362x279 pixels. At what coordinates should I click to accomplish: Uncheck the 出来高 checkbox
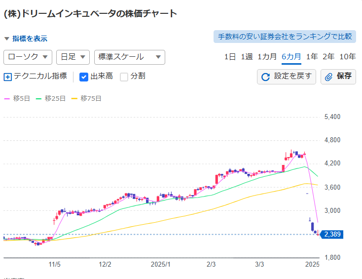(83, 77)
